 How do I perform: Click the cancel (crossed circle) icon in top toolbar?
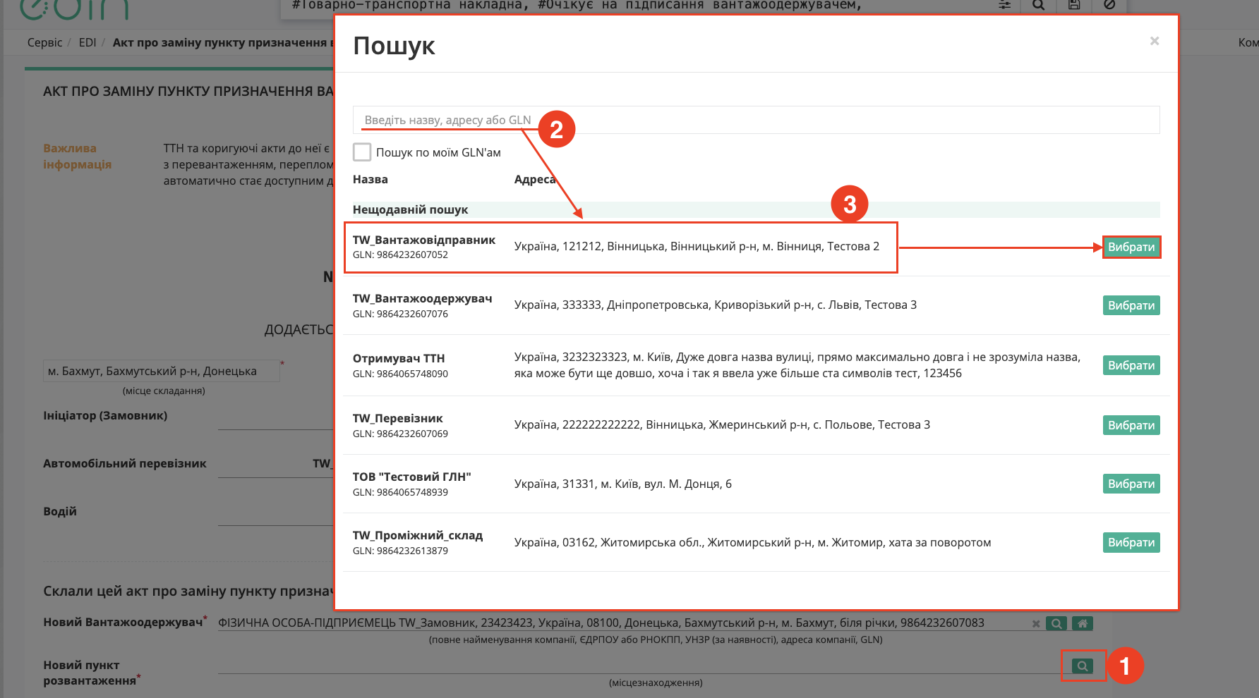tap(1109, 5)
